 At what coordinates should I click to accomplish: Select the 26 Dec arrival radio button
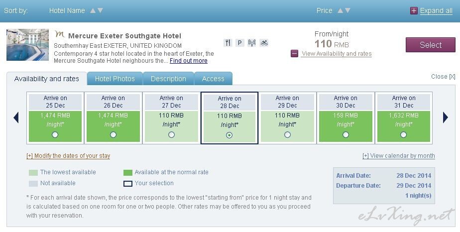113,134
